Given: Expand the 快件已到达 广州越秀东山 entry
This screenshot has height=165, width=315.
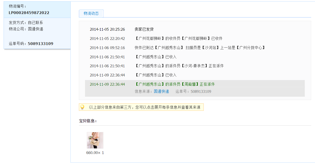Looking at the screenshot, I should coord(200,48).
